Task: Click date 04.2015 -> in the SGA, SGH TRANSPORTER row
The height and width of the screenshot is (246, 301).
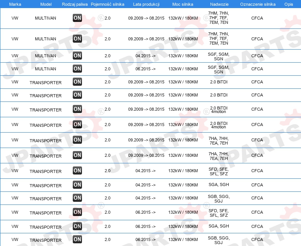Action: click(x=145, y=185)
